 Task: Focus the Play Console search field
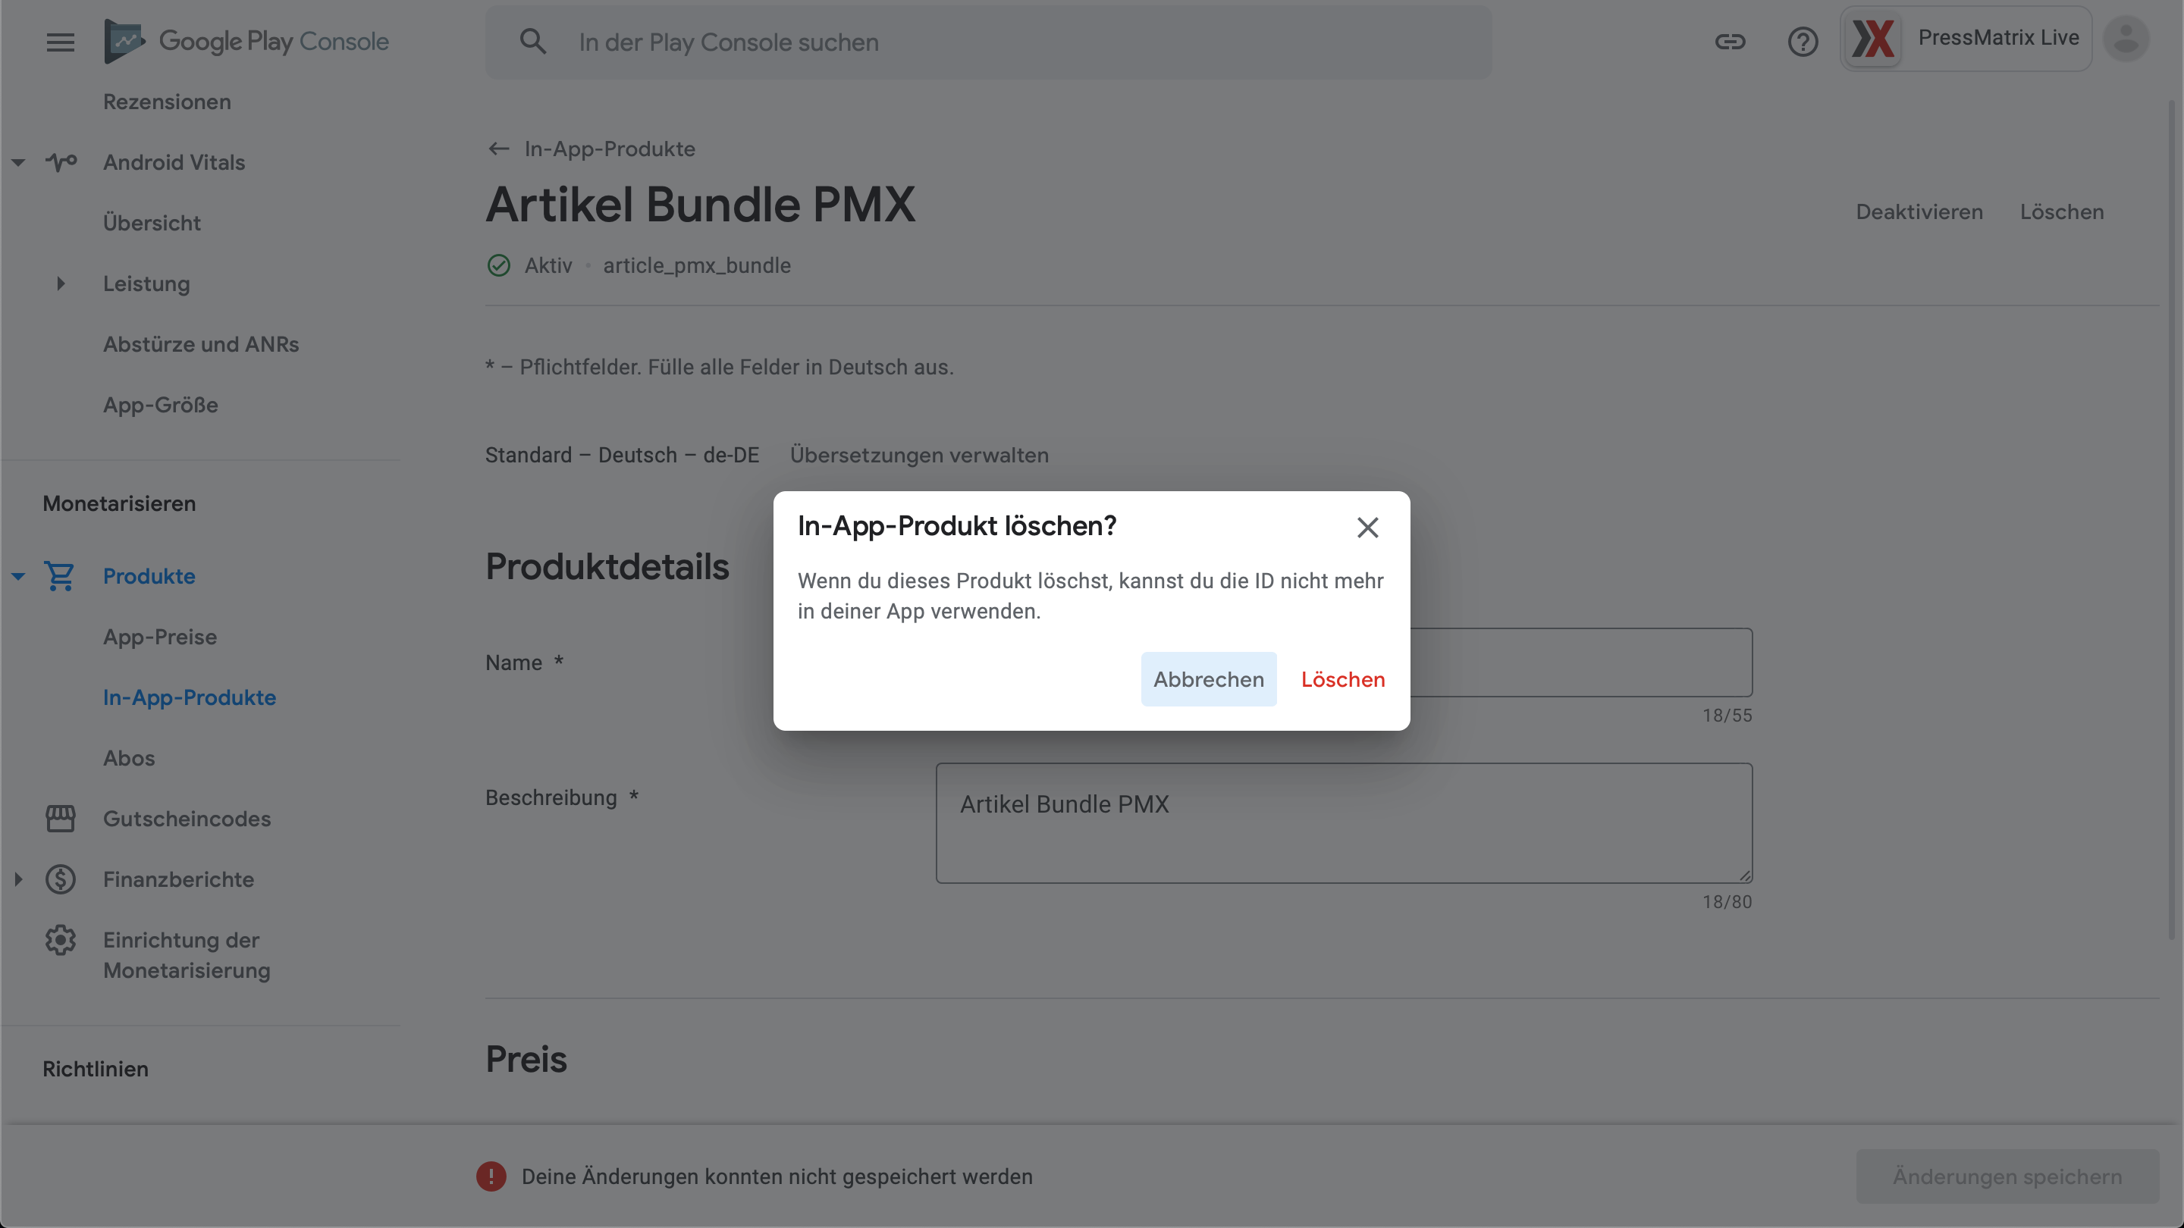(x=987, y=42)
